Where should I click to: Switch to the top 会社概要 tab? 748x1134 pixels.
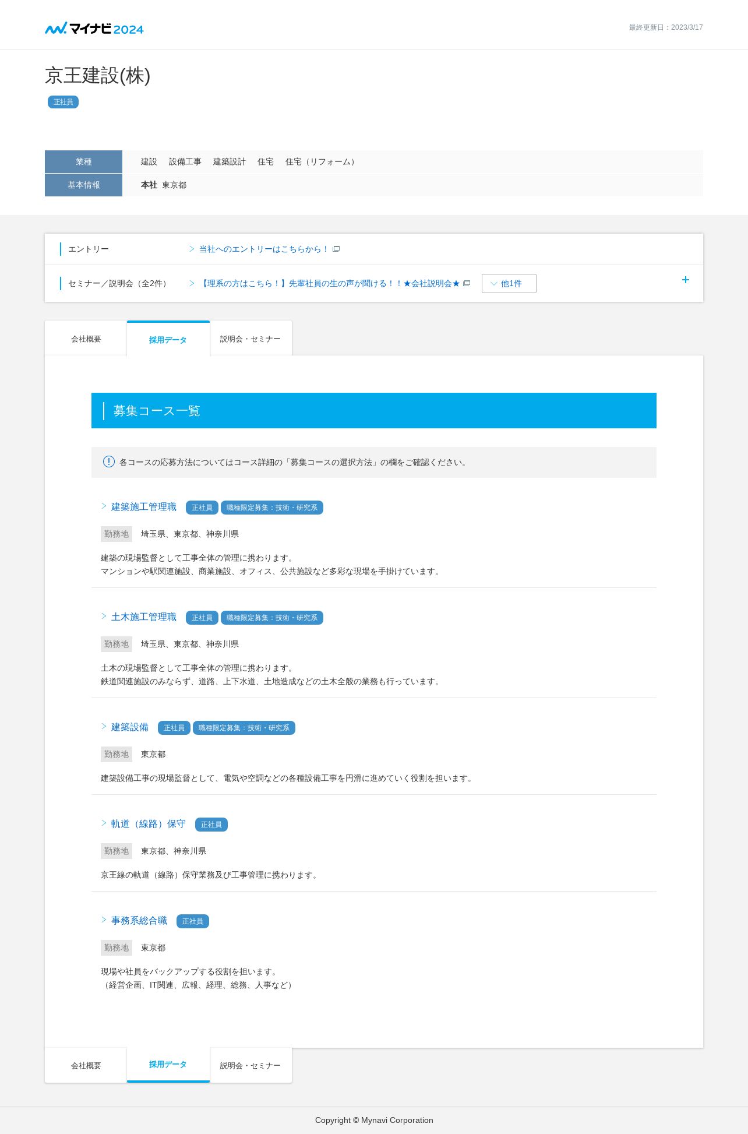click(x=86, y=339)
